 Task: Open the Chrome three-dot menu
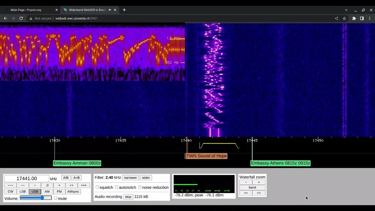370,18
